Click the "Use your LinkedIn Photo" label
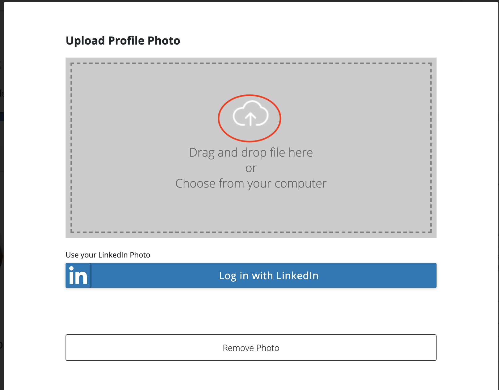This screenshot has height=390, width=499. pyautogui.click(x=108, y=255)
